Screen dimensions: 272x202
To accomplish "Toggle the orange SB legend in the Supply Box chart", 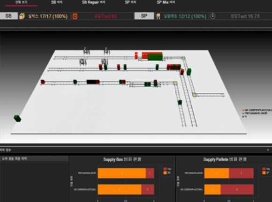I will pyautogui.click(x=167, y=172).
